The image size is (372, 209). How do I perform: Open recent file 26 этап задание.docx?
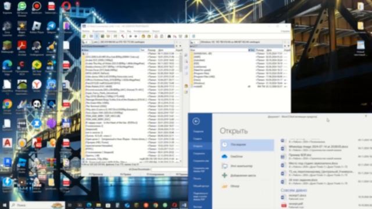click(x=318, y=182)
